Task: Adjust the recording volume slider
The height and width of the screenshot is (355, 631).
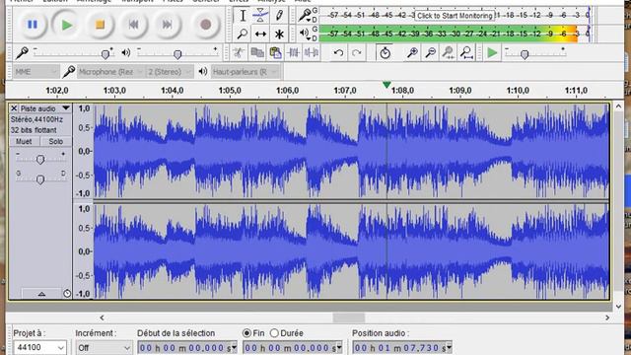Action: [x=105, y=53]
